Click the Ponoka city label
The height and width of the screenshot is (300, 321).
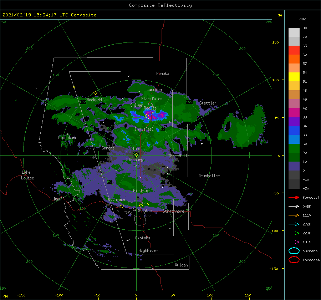(163, 73)
